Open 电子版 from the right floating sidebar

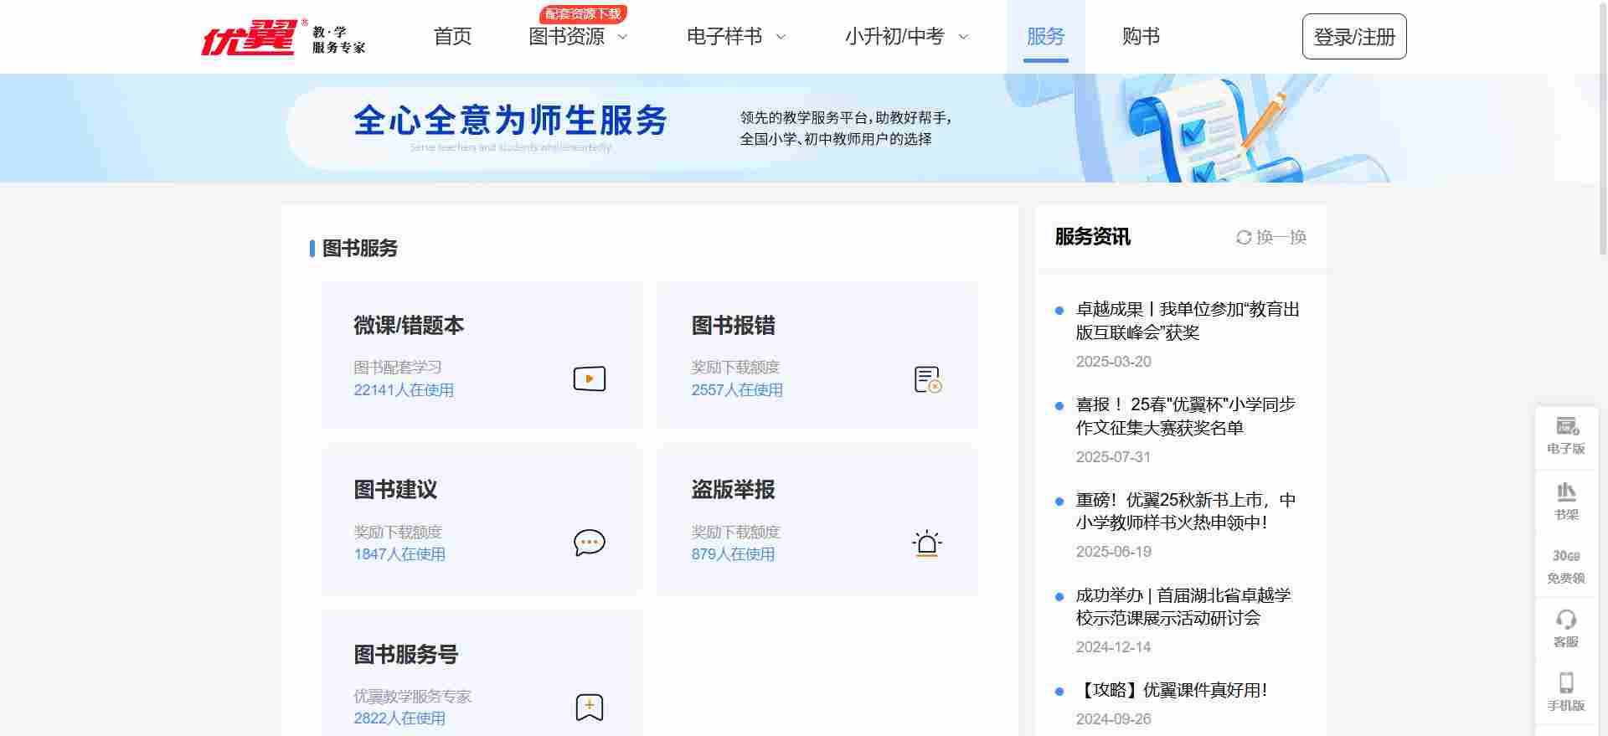point(1565,435)
